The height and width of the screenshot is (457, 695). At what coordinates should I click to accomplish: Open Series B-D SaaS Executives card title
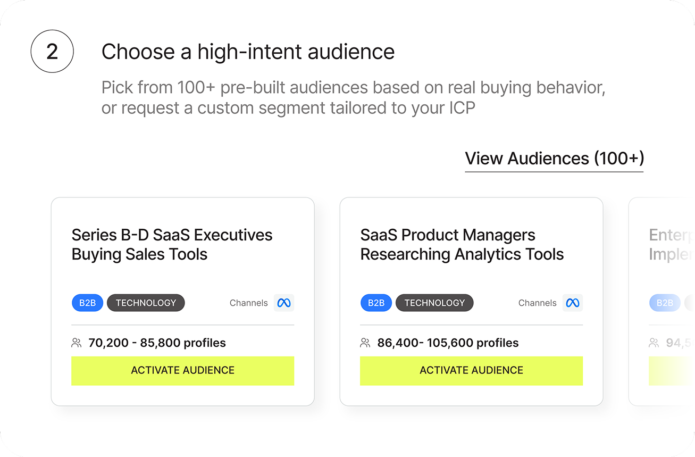pyautogui.click(x=172, y=245)
